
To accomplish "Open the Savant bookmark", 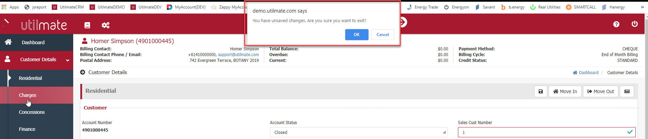I will [x=485, y=7].
